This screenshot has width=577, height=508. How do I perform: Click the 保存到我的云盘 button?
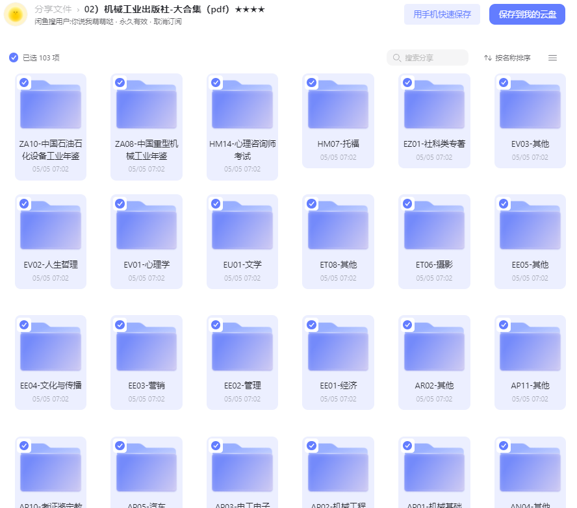[x=527, y=14]
